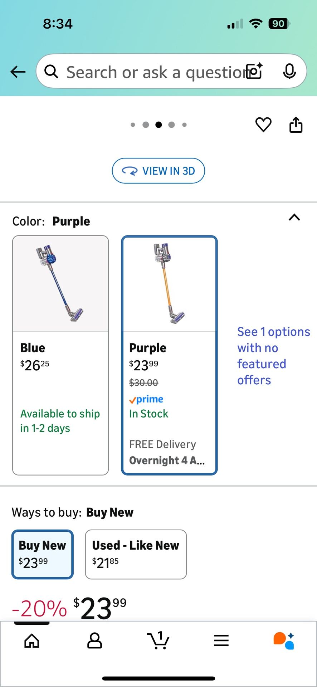Select the Used - Like New option
This screenshot has height=687, width=317.
pyautogui.click(x=136, y=554)
